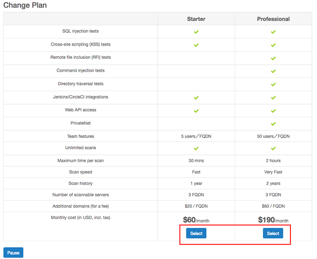Image resolution: width=317 pixels, height=259 pixels.
Task: Click Professional checkmark for Command injection tests
Action: pyautogui.click(x=273, y=71)
